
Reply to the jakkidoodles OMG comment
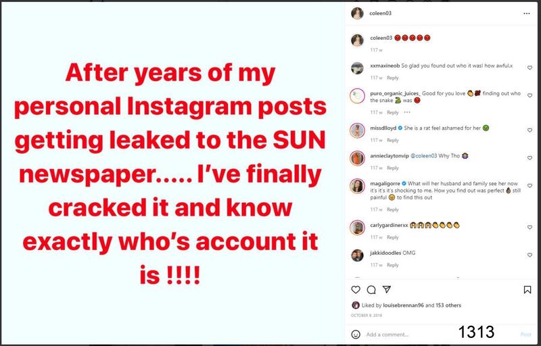[x=393, y=265]
